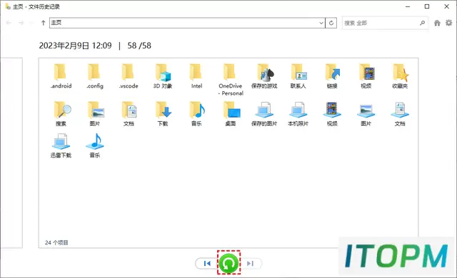
Task: Click the 2023年2月9日 12:09 timestamp
Action: coord(75,46)
